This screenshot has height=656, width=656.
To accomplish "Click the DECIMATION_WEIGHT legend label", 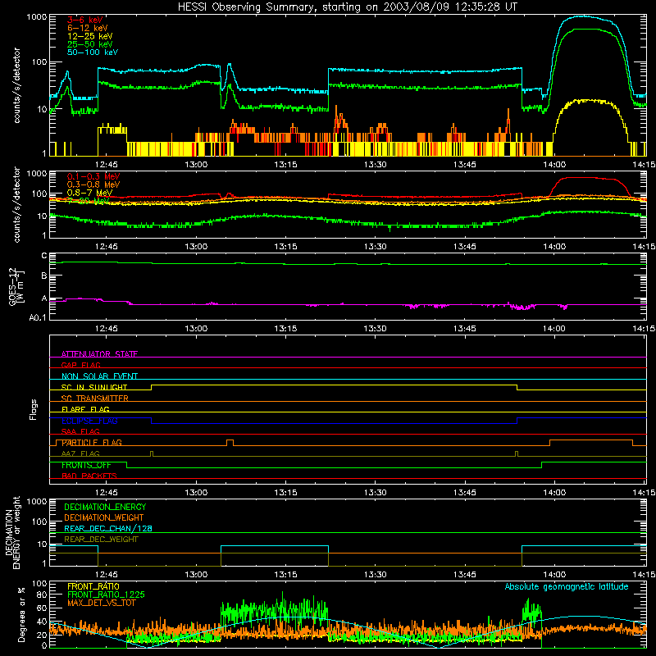I will [104, 517].
